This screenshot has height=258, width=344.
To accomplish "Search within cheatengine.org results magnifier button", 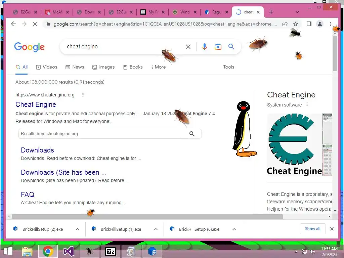I will tap(192, 134).
